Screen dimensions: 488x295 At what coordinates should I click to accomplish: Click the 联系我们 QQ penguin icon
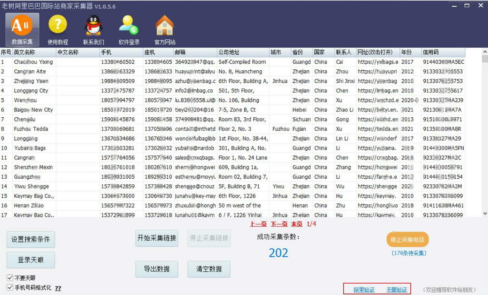pos(93,30)
